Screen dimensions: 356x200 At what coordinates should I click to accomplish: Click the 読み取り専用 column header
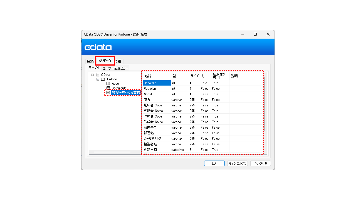pos(220,76)
